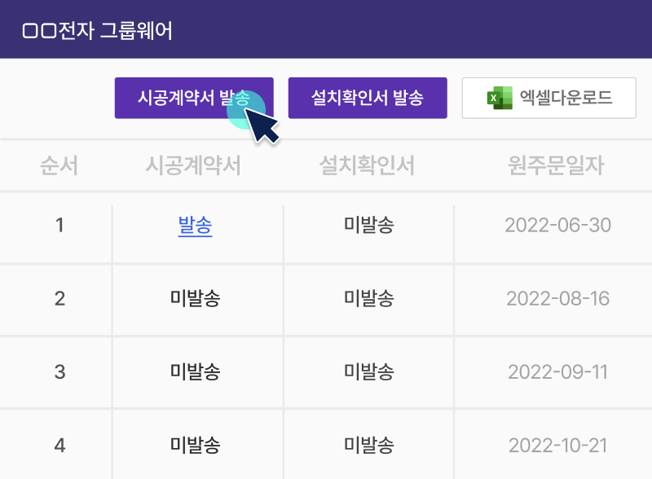Select row 1 설치확인서 미발송 cell
This screenshot has width=652, height=479.
368,226
